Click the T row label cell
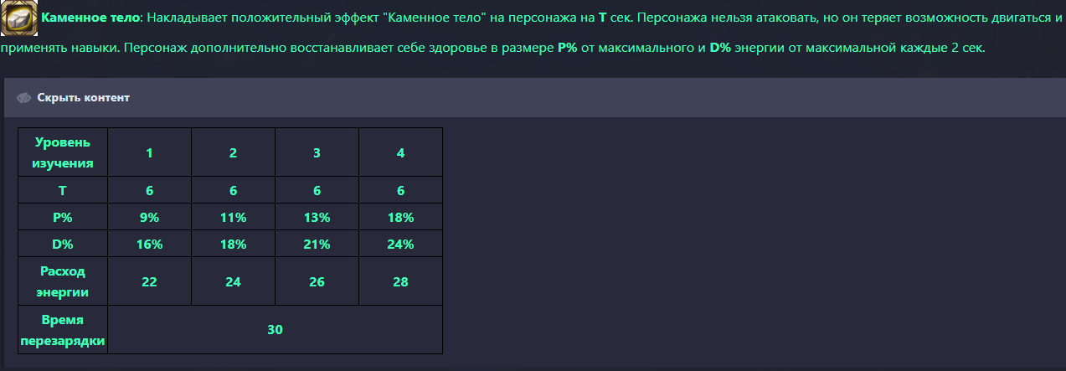The width and height of the screenshot is (1066, 371). (x=63, y=190)
